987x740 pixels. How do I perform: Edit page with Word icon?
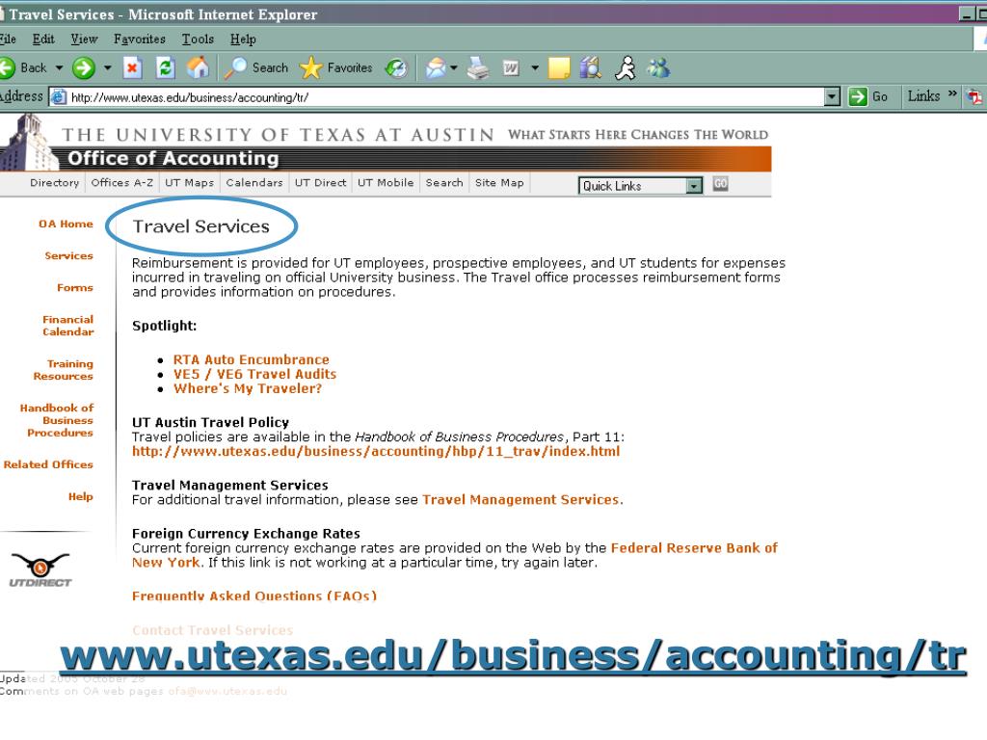(x=511, y=67)
